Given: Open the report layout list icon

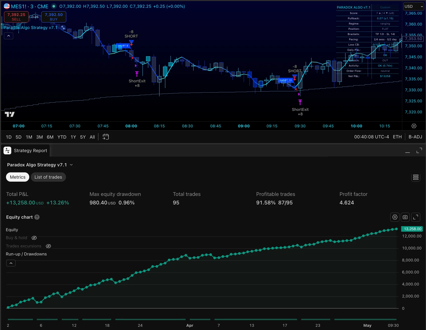Looking at the screenshot, I should [x=416, y=177].
